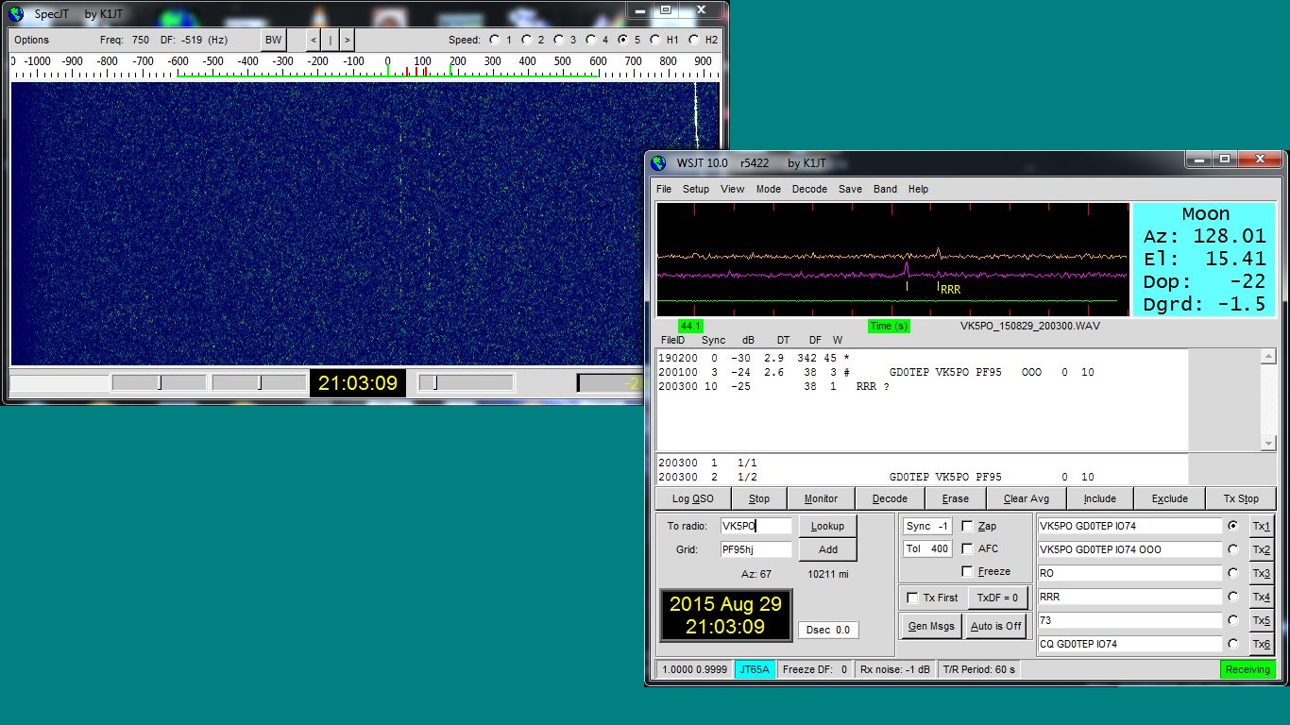The width and height of the screenshot is (1290, 725).
Task: Click the Tx3 button for RO message
Action: coord(1261,573)
